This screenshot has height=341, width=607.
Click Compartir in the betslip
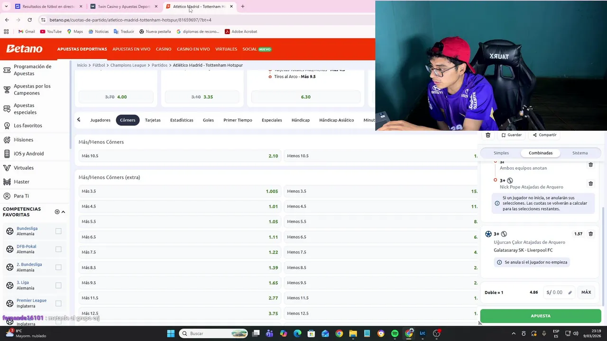pyautogui.click(x=544, y=135)
